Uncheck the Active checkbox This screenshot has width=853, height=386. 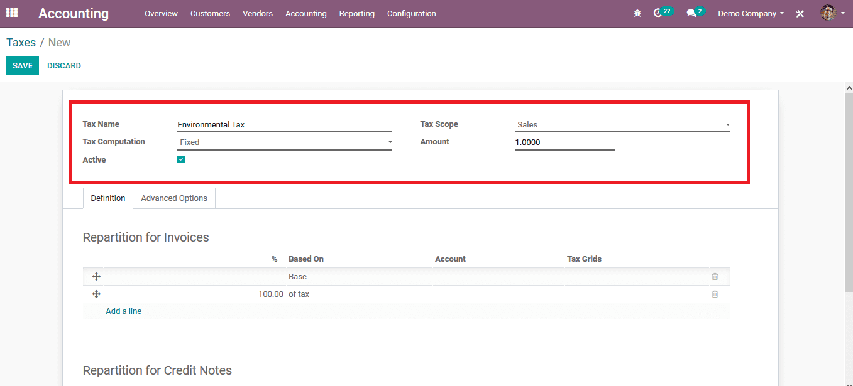[181, 159]
